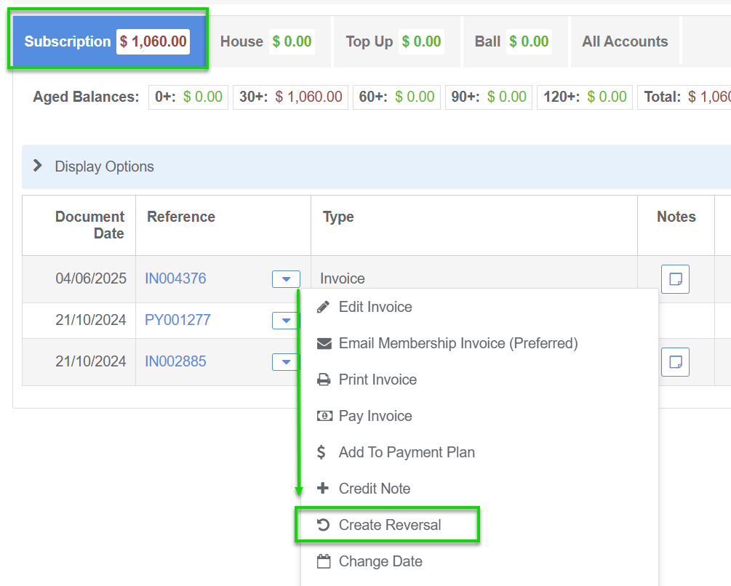Open invoice link IN002885
This screenshot has height=586, width=731.
pyautogui.click(x=175, y=361)
